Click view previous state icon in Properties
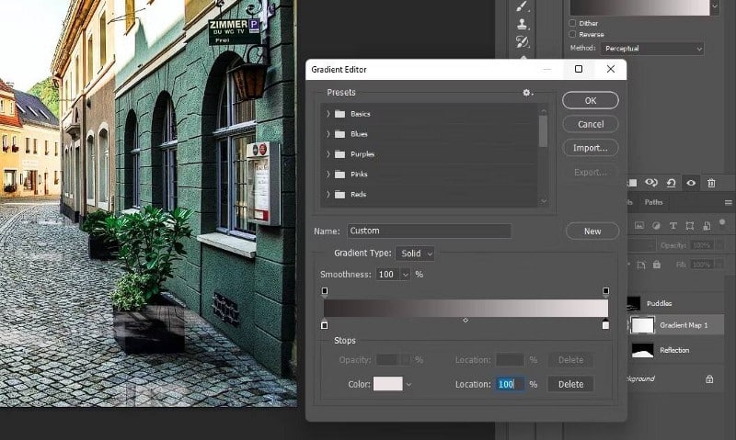 click(651, 183)
